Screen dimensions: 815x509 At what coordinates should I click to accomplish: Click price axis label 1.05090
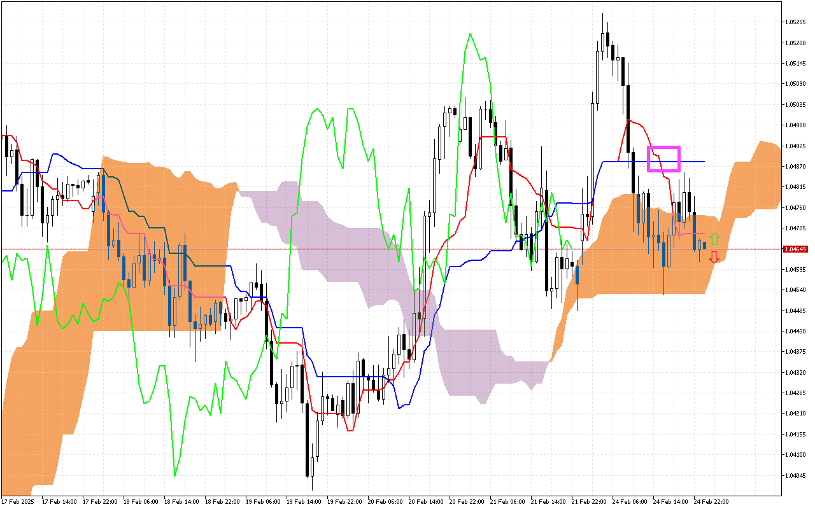pyautogui.click(x=796, y=84)
